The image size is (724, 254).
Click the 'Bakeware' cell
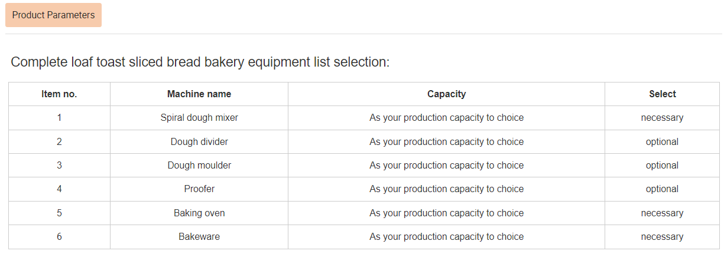(x=199, y=237)
